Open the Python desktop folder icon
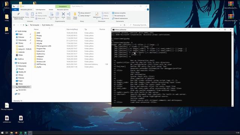 (7, 5)
